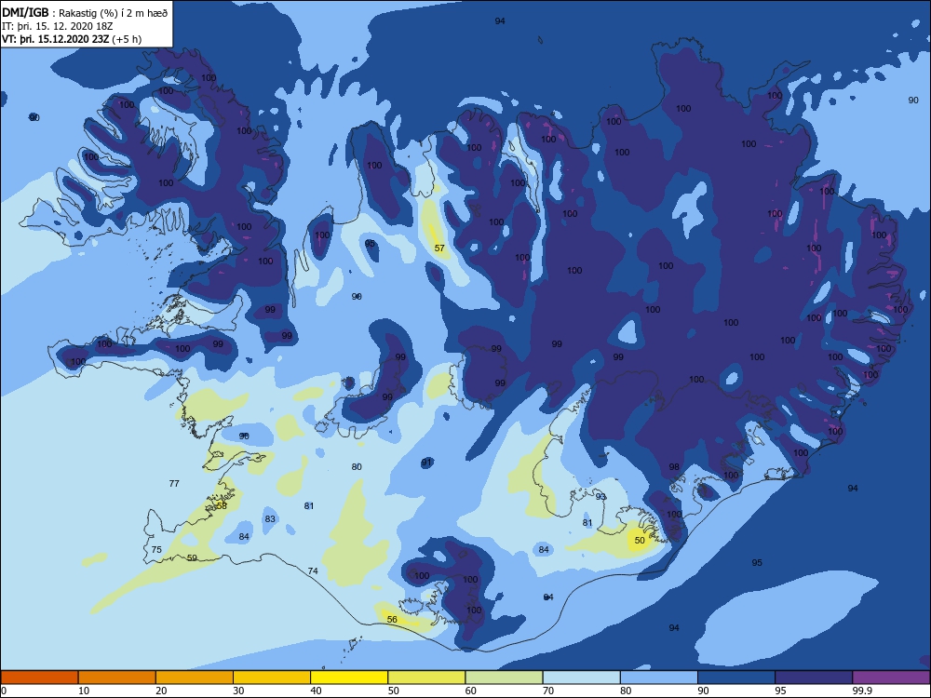Image resolution: width=931 pixels, height=698 pixels.
Task: Click the 'VT: þri. 15.12.2020 23Z (+5 h)' line
Action: tap(72, 39)
